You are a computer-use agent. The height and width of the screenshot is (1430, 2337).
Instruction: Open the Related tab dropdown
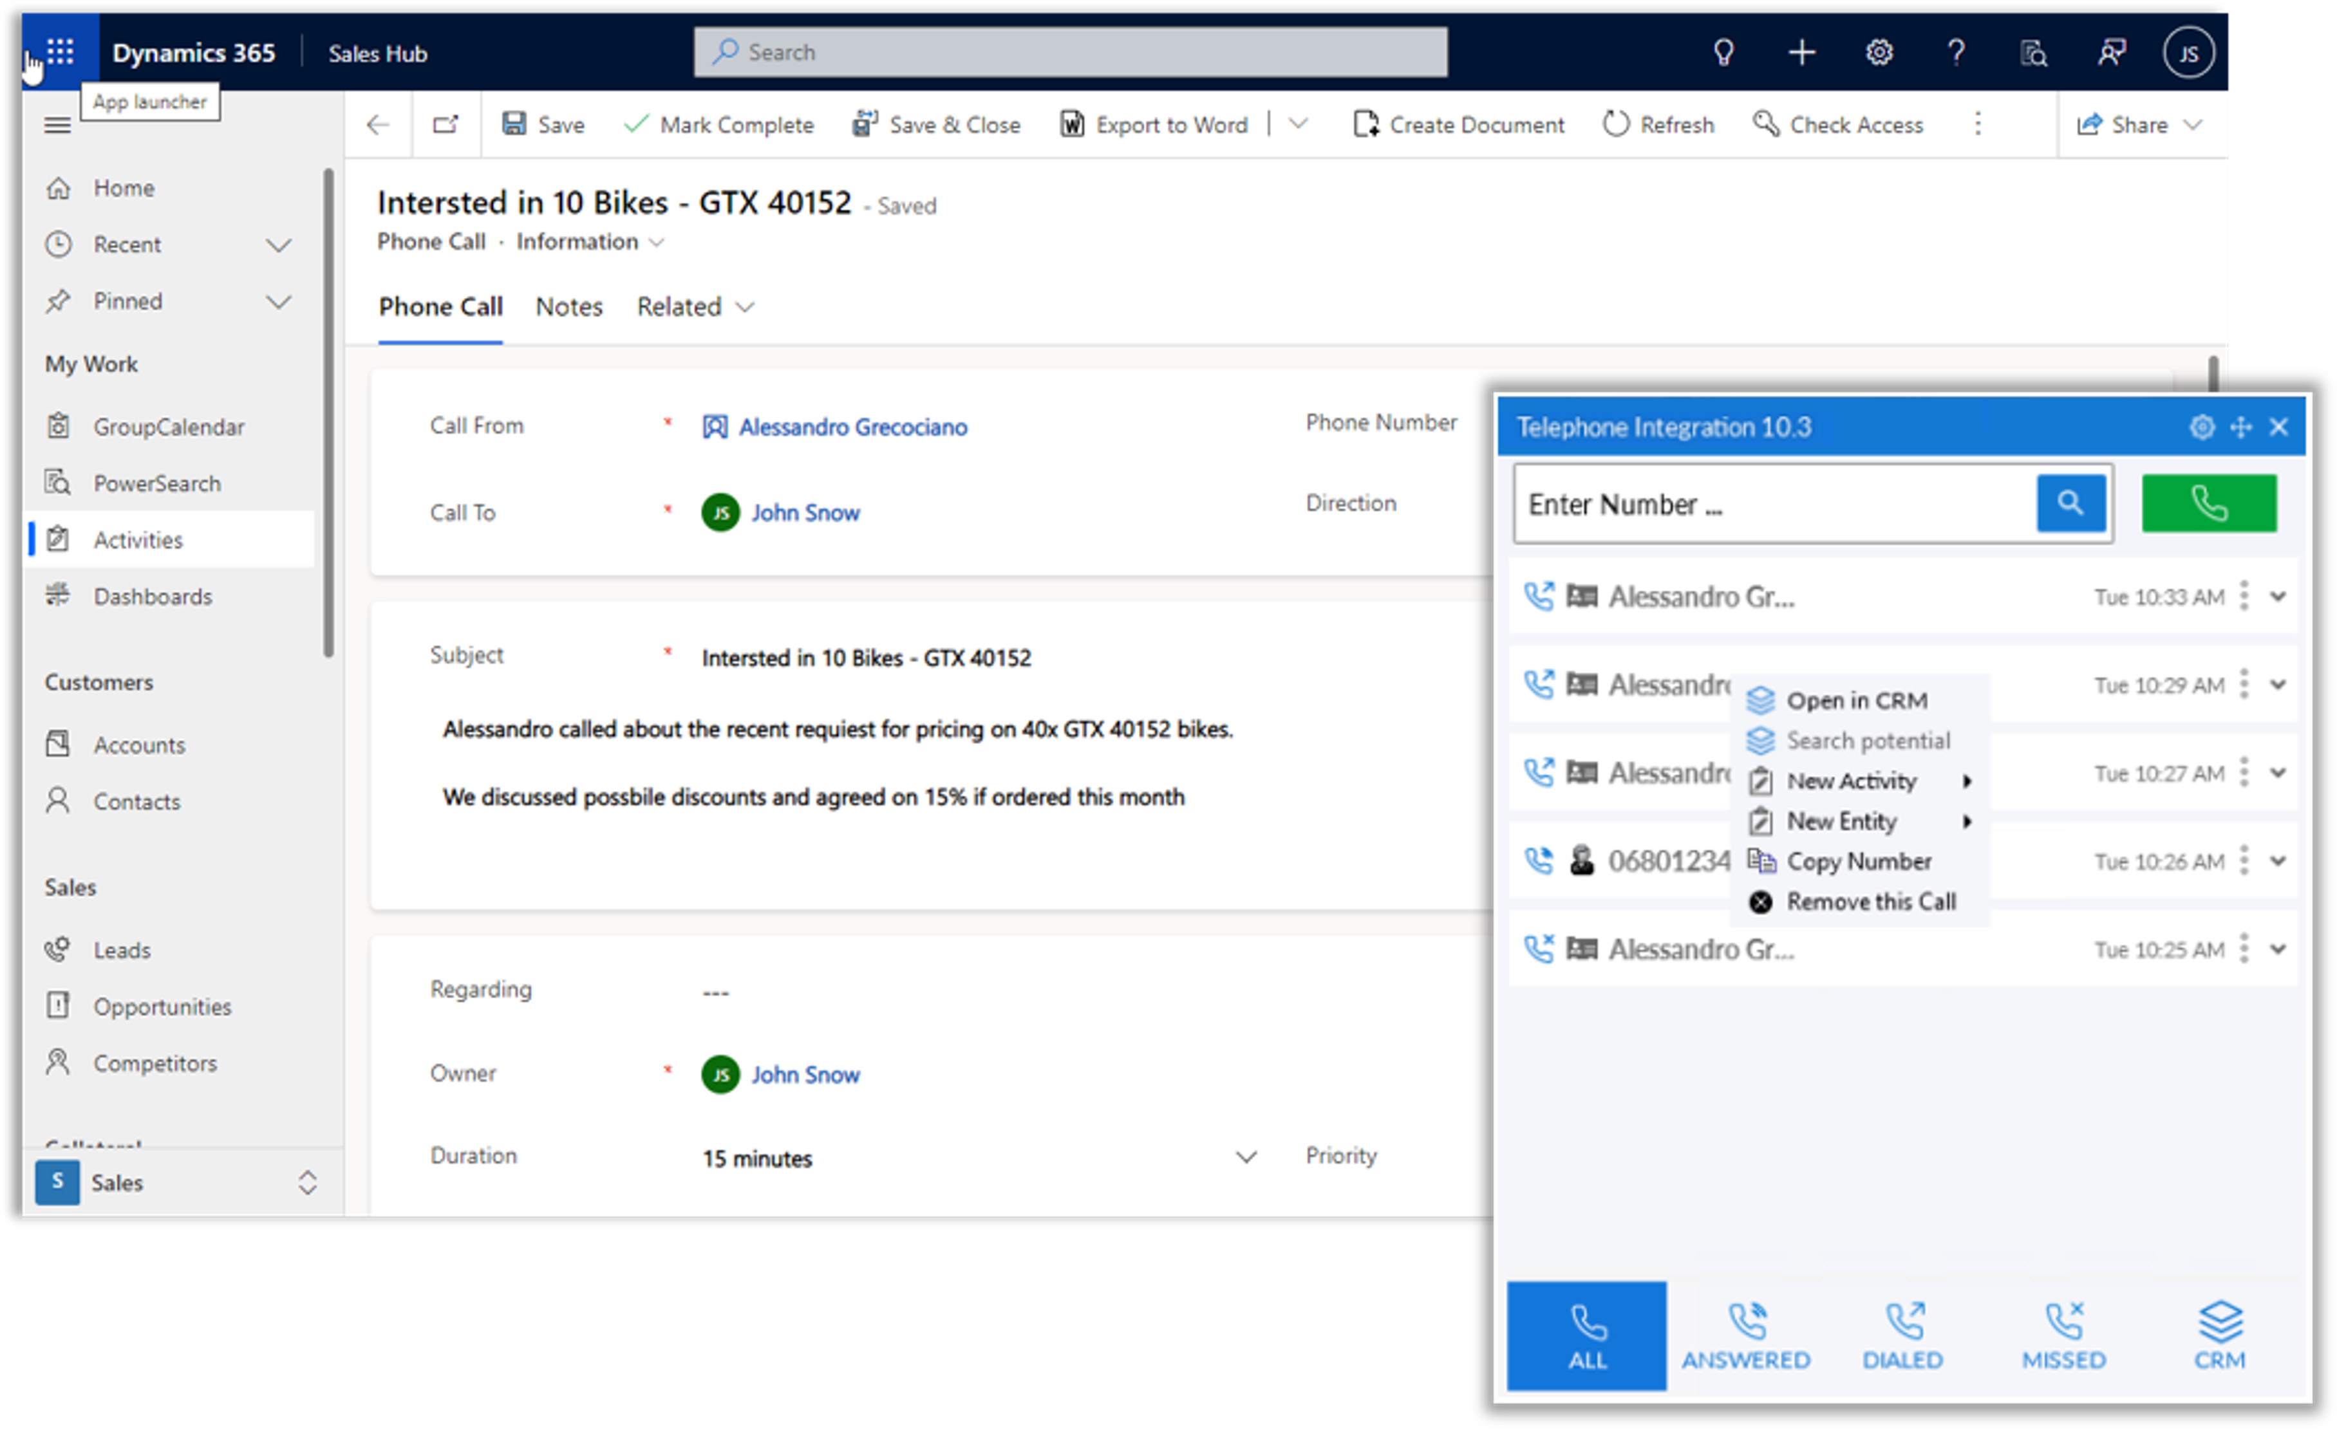(x=695, y=306)
